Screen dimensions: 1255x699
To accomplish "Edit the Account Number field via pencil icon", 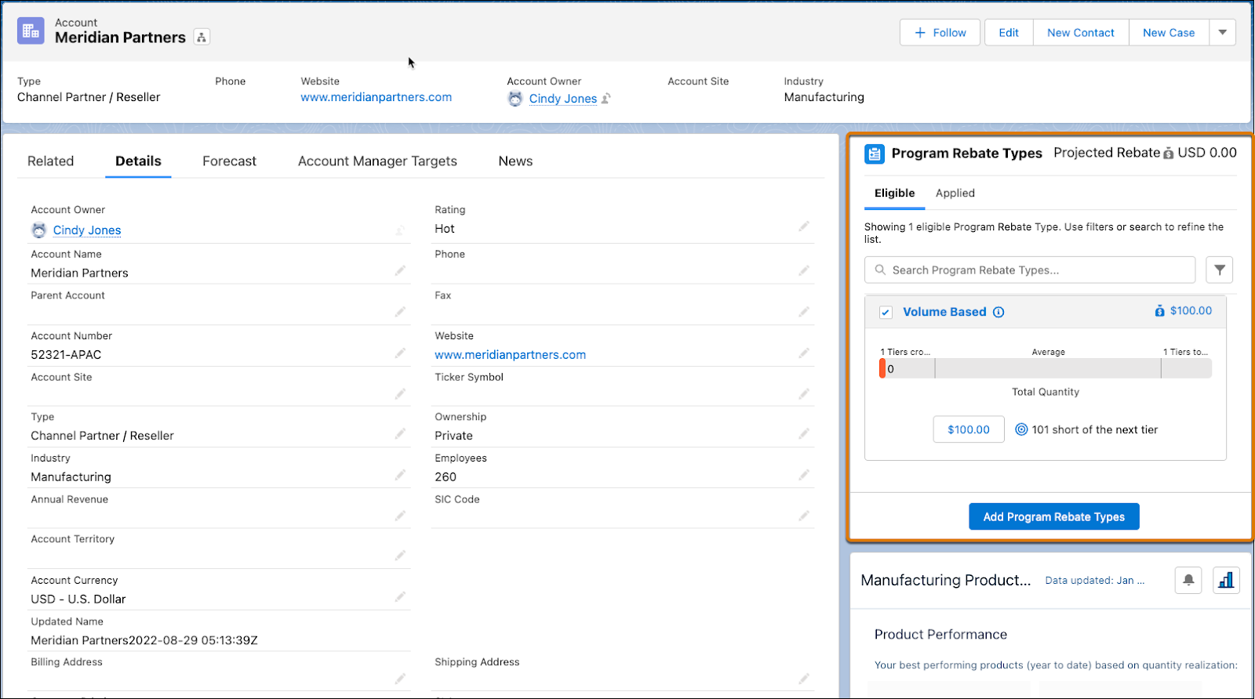I will [x=400, y=353].
